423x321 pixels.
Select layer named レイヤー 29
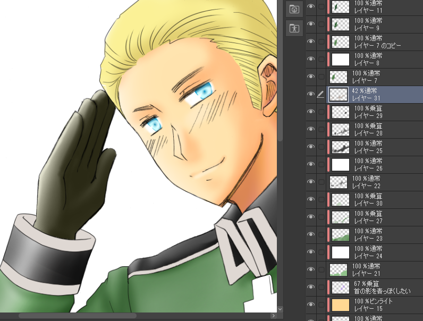click(x=368, y=115)
